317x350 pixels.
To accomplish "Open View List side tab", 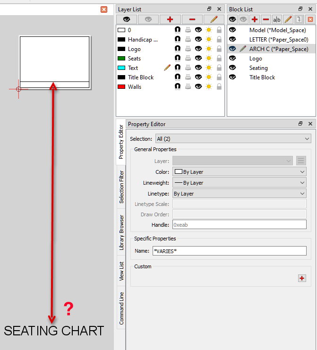I will pyautogui.click(x=121, y=271).
